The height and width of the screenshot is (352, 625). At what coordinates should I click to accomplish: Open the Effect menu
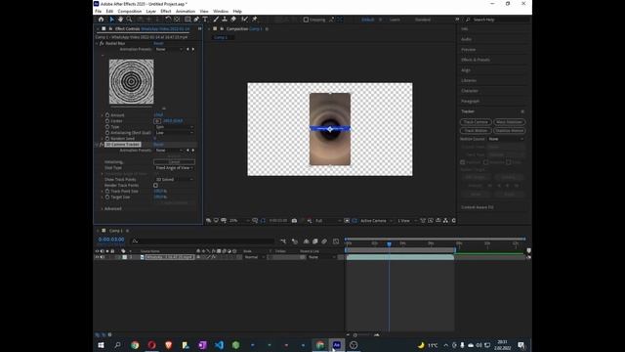click(x=166, y=11)
